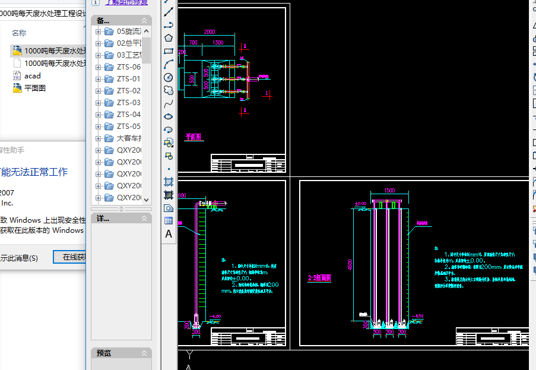Select the Gradient fill tool
Viewport: 536px width, 370px height.
(x=169, y=195)
